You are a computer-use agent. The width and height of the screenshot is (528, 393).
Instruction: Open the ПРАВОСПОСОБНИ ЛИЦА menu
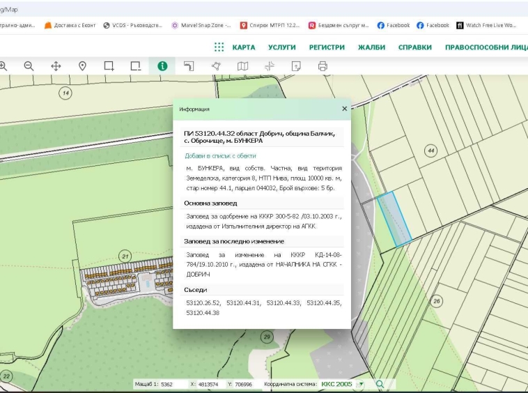coord(487,47)
